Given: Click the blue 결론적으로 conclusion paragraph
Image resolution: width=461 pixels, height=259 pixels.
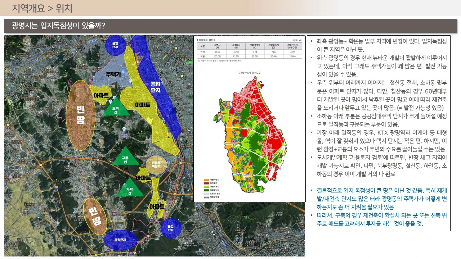Looking at the screenshot, I should point(379,198).
